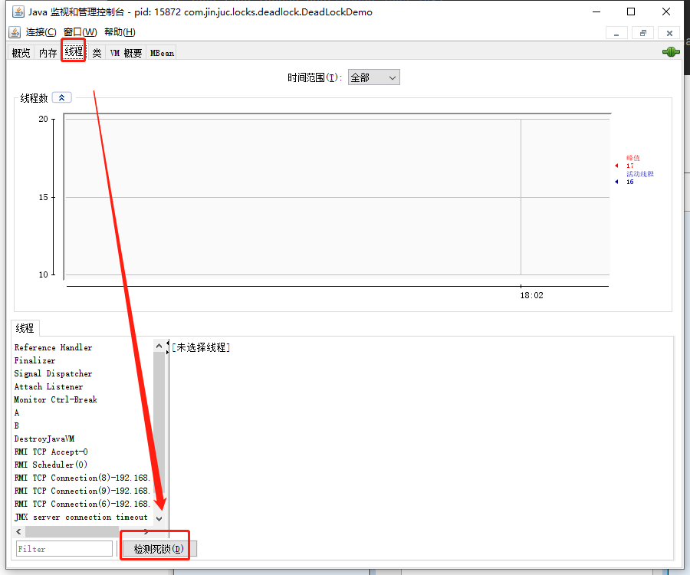Close the inner console frame
The height and width of the screenshot is (575, 690).
pos(669,34)
